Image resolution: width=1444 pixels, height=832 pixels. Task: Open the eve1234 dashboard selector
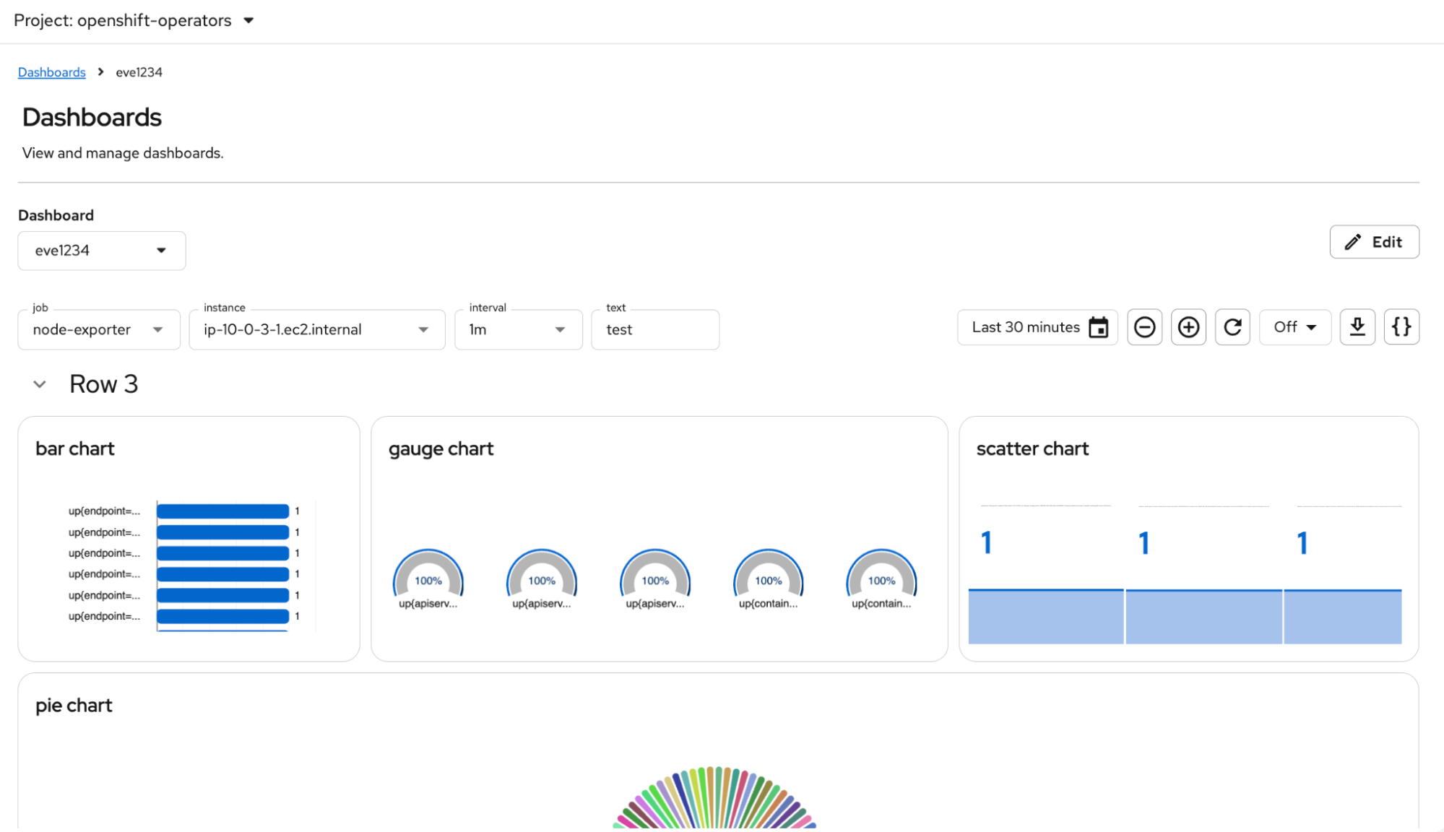coord(101,251)
